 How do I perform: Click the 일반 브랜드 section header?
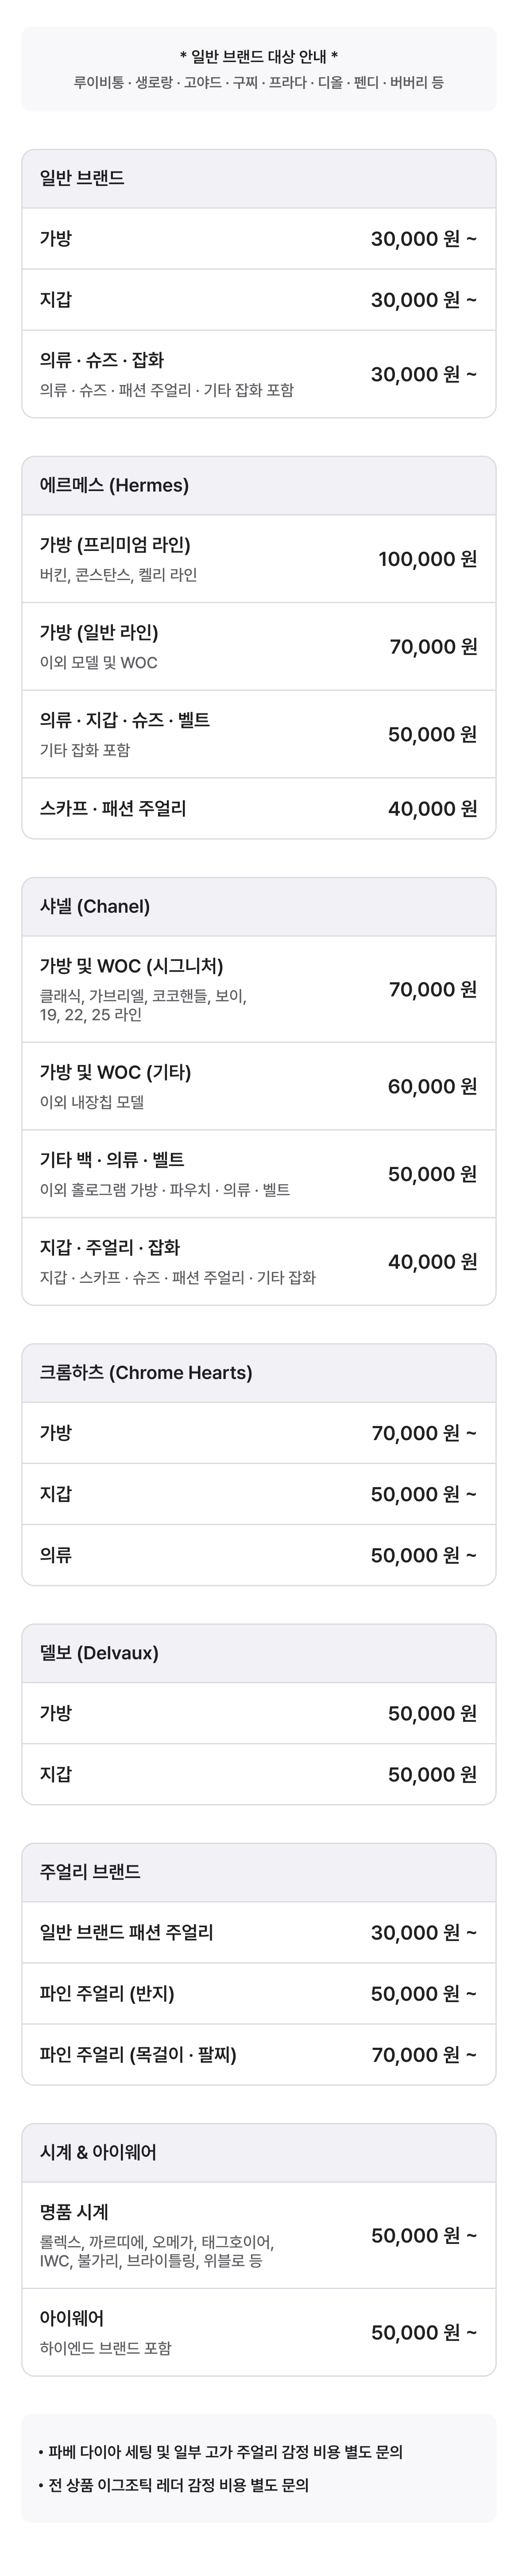point(259,179)
